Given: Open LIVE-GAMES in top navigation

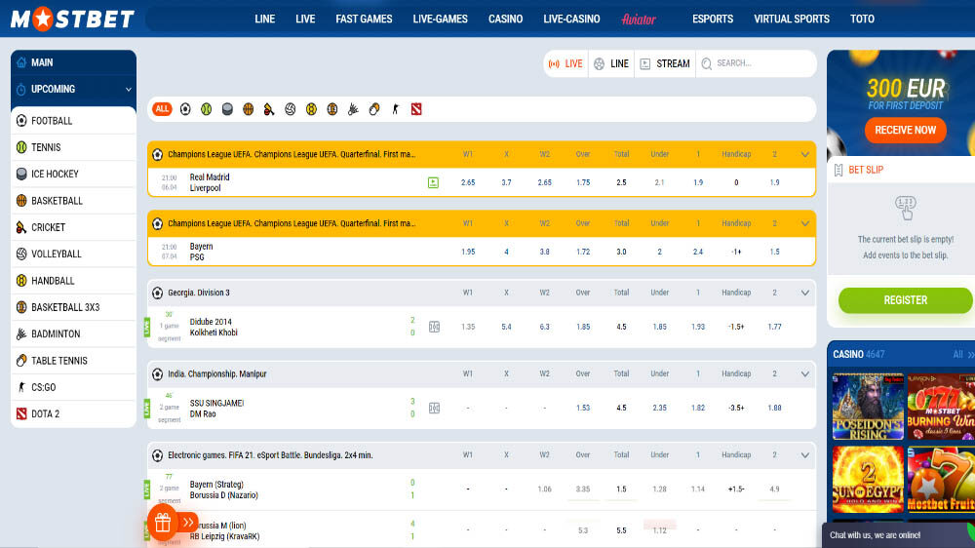Looking at the screenshot, I should click(x=441, y=20).
